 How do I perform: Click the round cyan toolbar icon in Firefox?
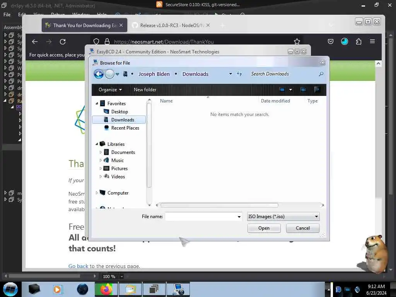345,41
